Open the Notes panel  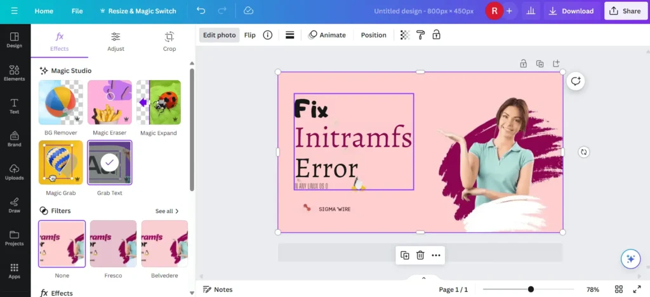pos(218,289)
